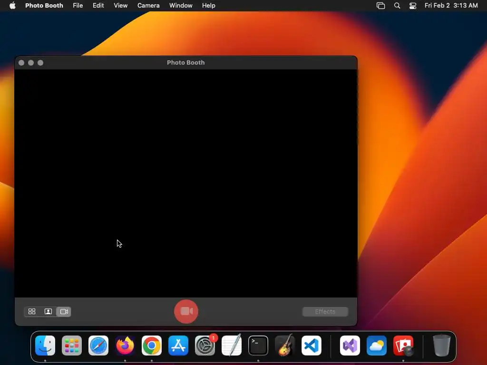Screen dimensions: 487x365
Task: Open Control Center
Action: [413, 6]
